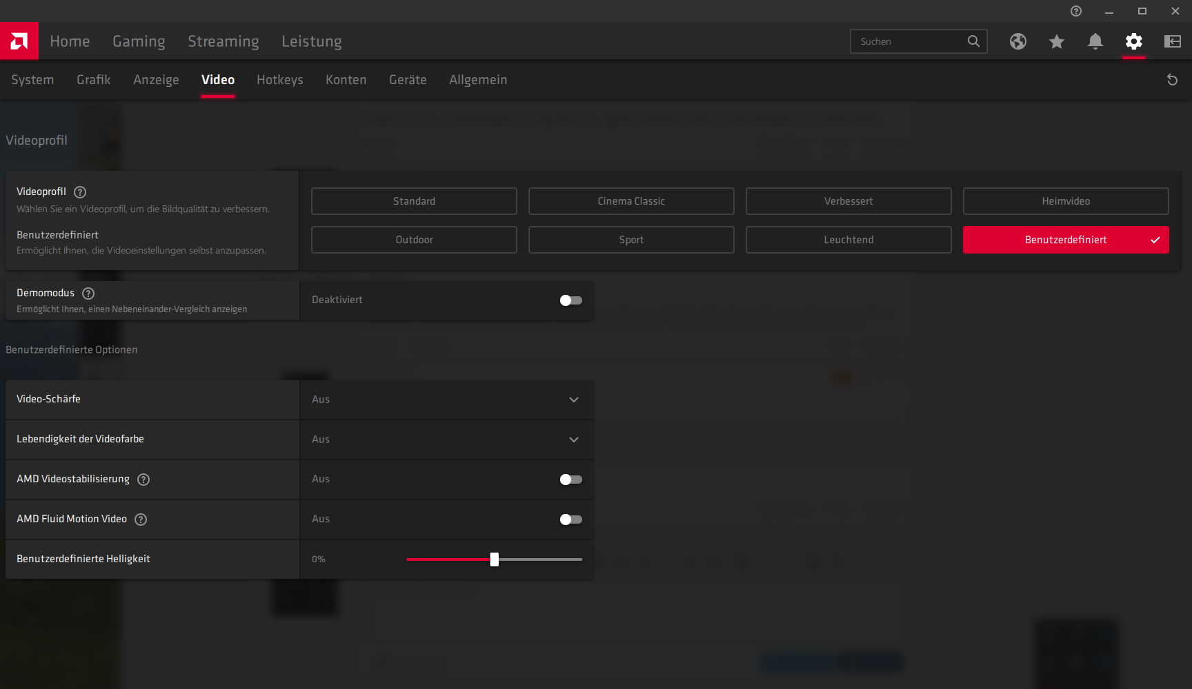Click the Benutzerdefinierte Optionen heading
Viewport: 1192px width, 689px height.
pyautogui.click(x=72, y=350)
